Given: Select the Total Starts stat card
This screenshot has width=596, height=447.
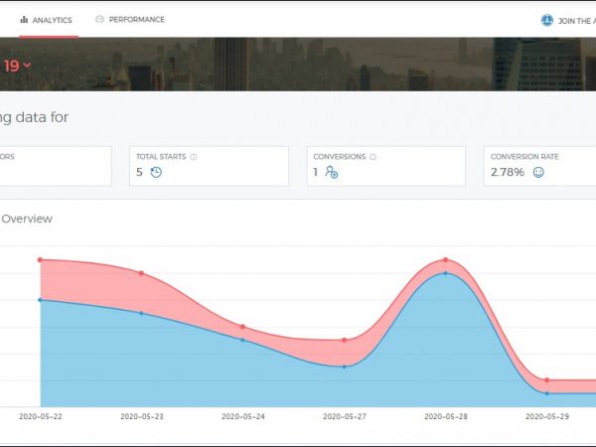Looking at the screenshot, I should (209, 166).
